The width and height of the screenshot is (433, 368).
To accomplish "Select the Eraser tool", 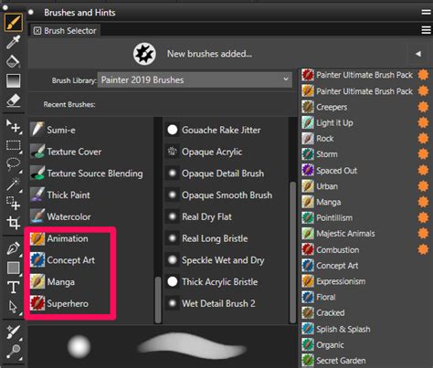I will [x=14, y=100].
